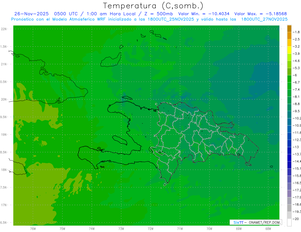Click the "Valor Max. = -5.18568" text

pyautogui.click(x=260, y=14)
